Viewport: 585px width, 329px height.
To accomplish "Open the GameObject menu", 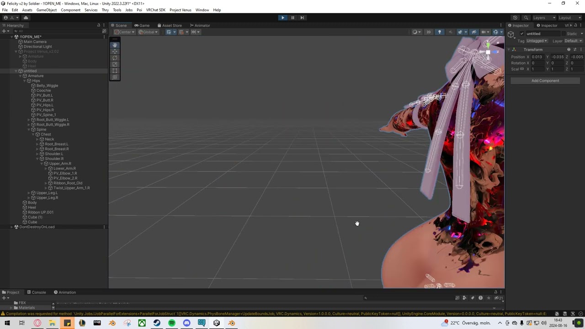I will pos(47,10).
